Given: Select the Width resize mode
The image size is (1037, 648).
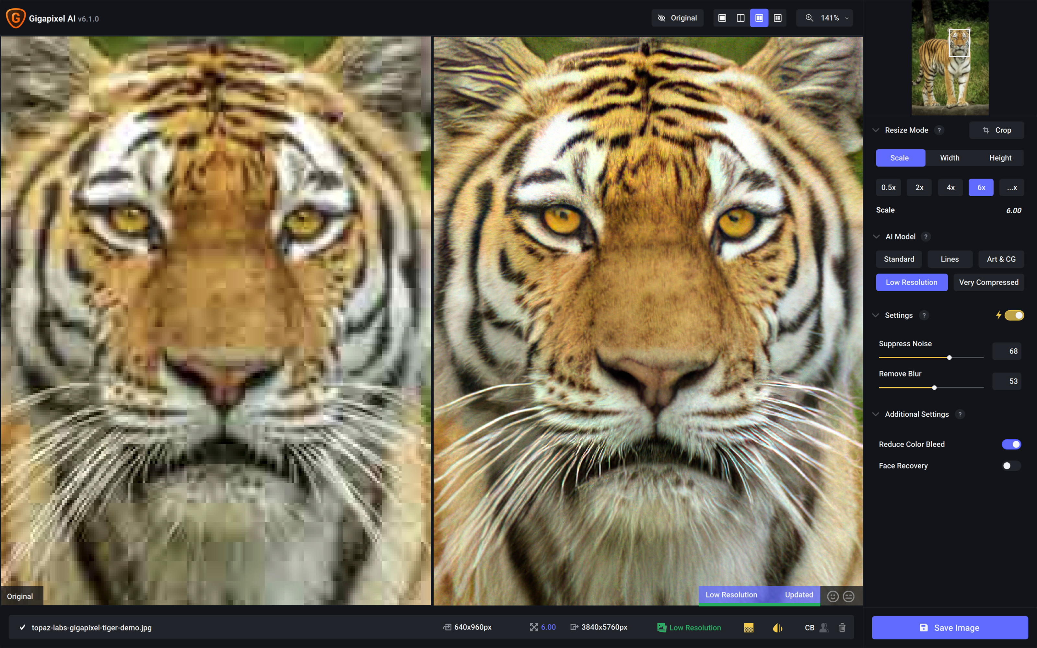Looking at the screenshot, I should click(950, 157).
